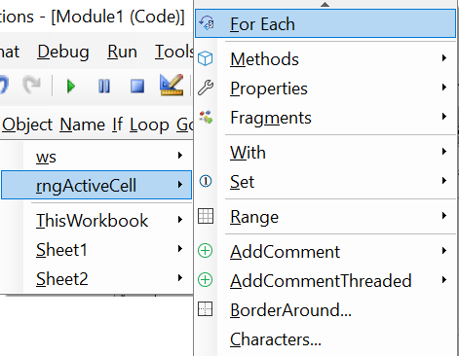
Task: Click the For Each loop icon
Action: [207, 23]
